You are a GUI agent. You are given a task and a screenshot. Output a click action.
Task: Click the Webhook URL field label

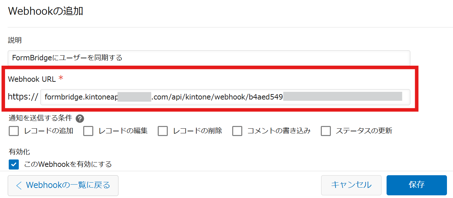32,79
